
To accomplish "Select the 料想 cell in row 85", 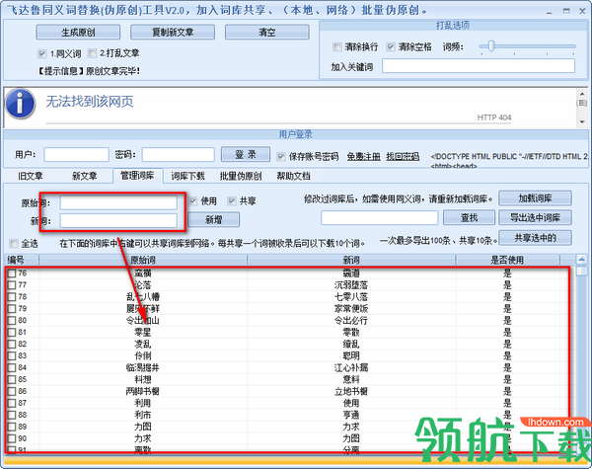I will pyautogui.click(x=143, y=379).
